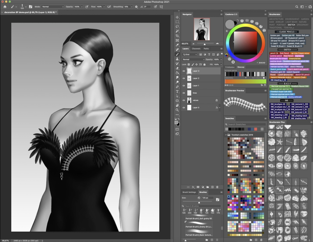Select the Move tool
Screen dimensions: 313x242
[x=177, y=17]
